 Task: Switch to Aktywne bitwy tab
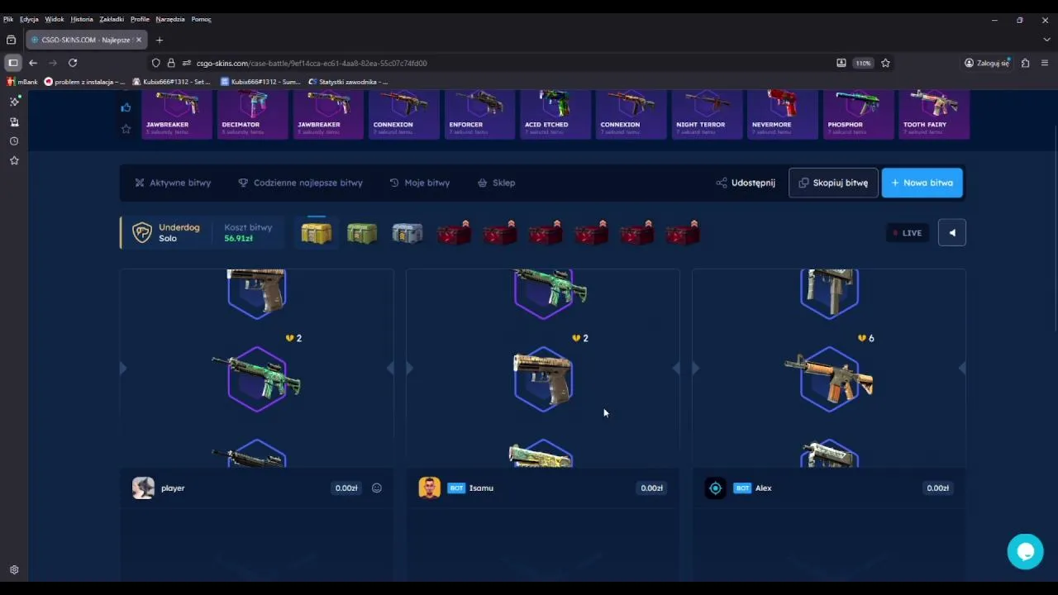point(173,183)
